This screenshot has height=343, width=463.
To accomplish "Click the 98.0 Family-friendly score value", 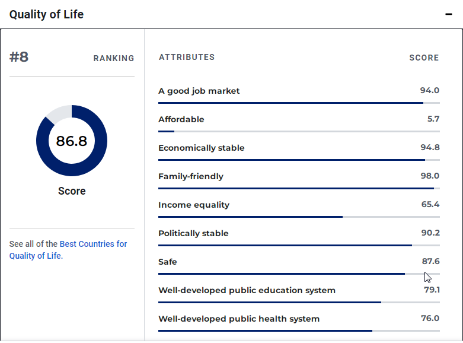I will tap(430, 176).
